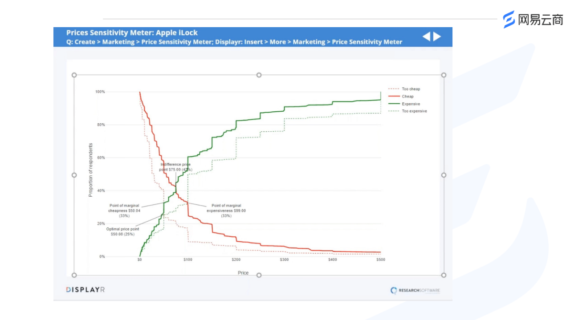Select the middle-left chart resize handle

74,175
